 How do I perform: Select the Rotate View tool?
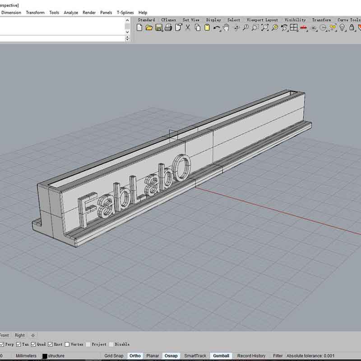[236, 28]
